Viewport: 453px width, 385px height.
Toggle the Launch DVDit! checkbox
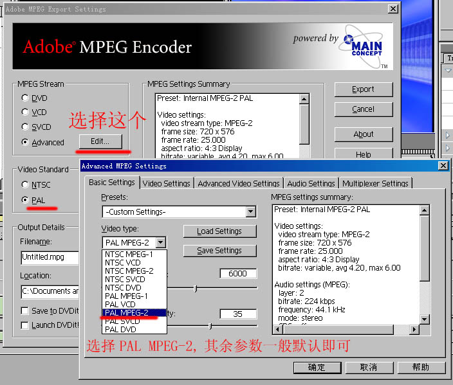25,325
